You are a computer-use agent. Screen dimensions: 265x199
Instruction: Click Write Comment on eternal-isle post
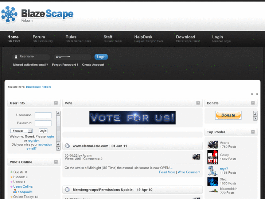(x=189, y=172)
